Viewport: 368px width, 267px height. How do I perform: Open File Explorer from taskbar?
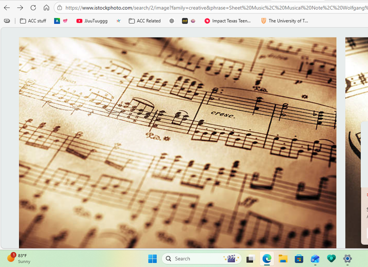pos(283,259)
